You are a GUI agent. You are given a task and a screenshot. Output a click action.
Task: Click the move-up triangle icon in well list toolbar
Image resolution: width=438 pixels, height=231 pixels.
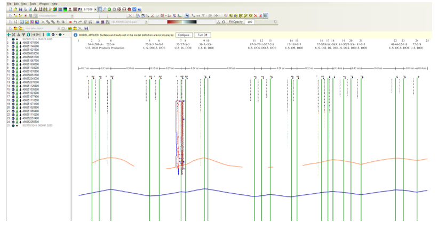19,35
